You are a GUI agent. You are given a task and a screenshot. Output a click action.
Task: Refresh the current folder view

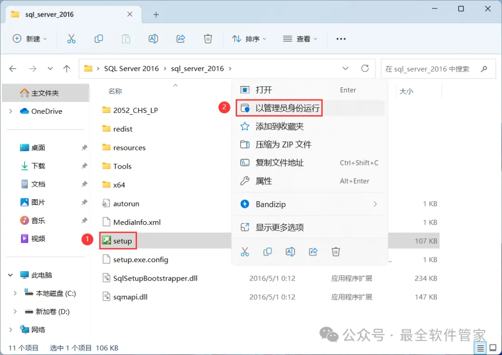click(x=365, y=68)
